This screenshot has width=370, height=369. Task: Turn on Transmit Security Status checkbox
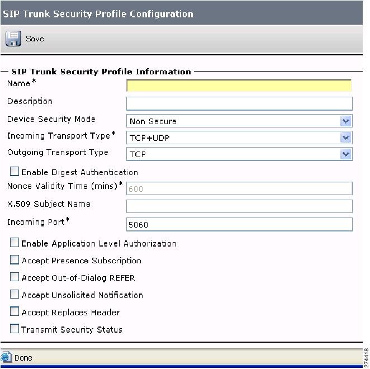15,328
